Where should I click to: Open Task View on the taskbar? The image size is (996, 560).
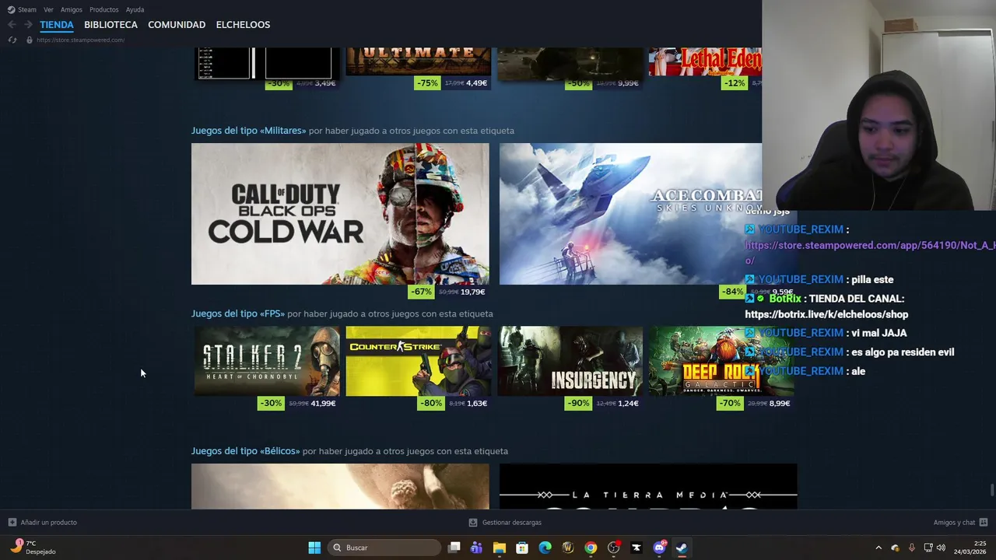(454, 548)
